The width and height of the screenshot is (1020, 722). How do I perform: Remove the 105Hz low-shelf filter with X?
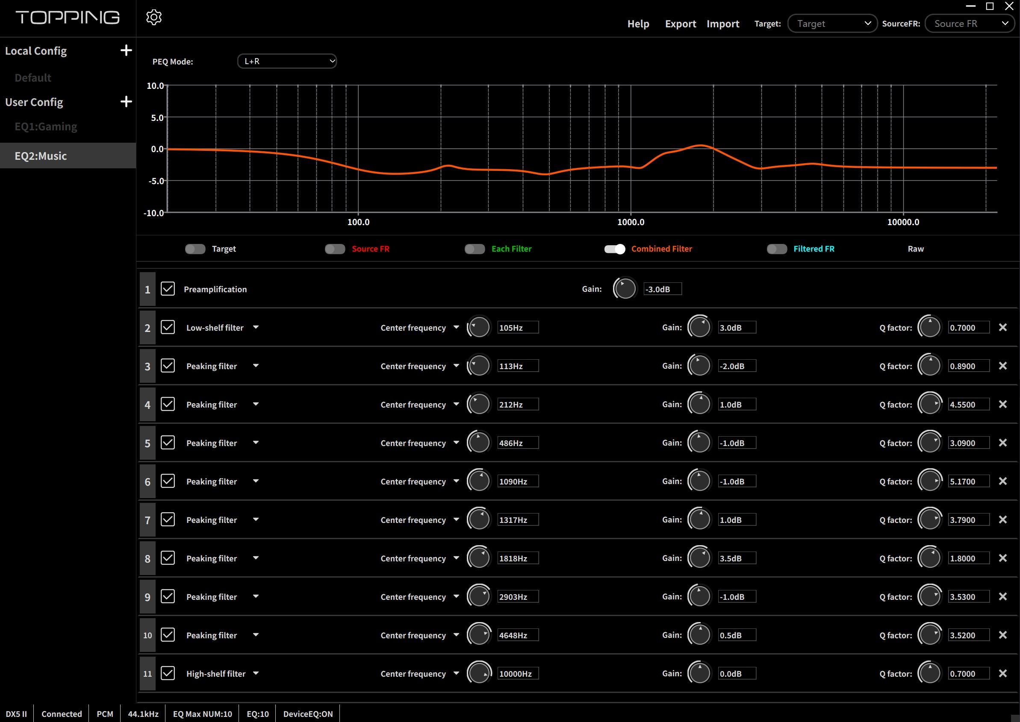(1002, 328)
